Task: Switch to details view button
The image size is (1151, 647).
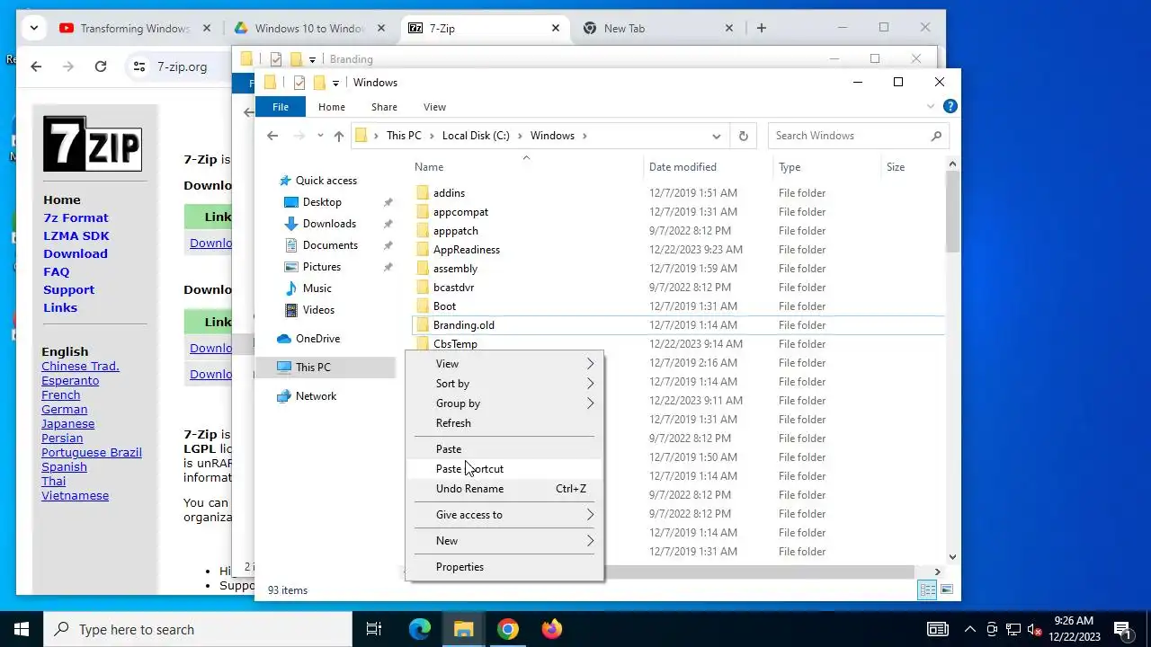Action: pyautogui.click(x=927, y=590)
